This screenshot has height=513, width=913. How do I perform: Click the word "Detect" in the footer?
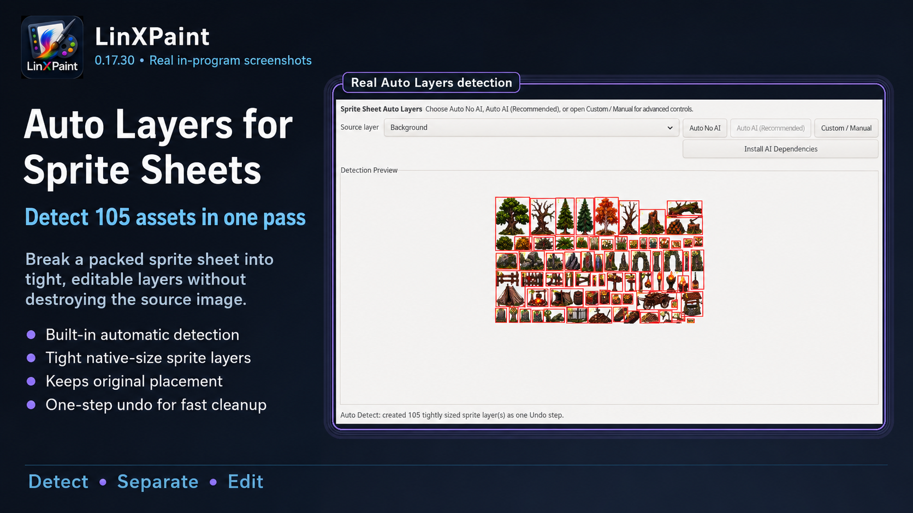point(58,482)
